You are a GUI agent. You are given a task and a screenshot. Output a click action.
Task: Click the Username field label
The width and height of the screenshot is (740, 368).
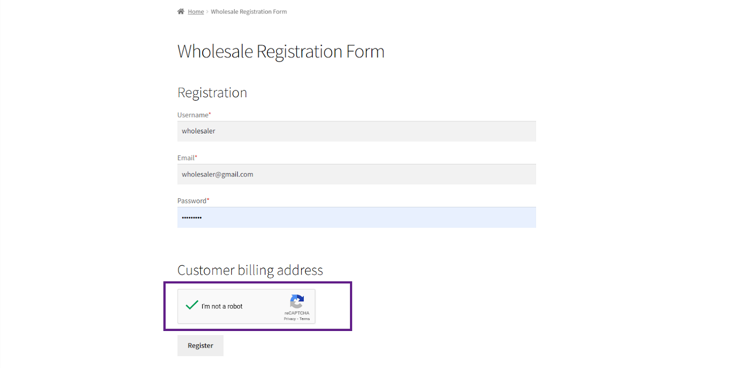click(x=194, y=115)
